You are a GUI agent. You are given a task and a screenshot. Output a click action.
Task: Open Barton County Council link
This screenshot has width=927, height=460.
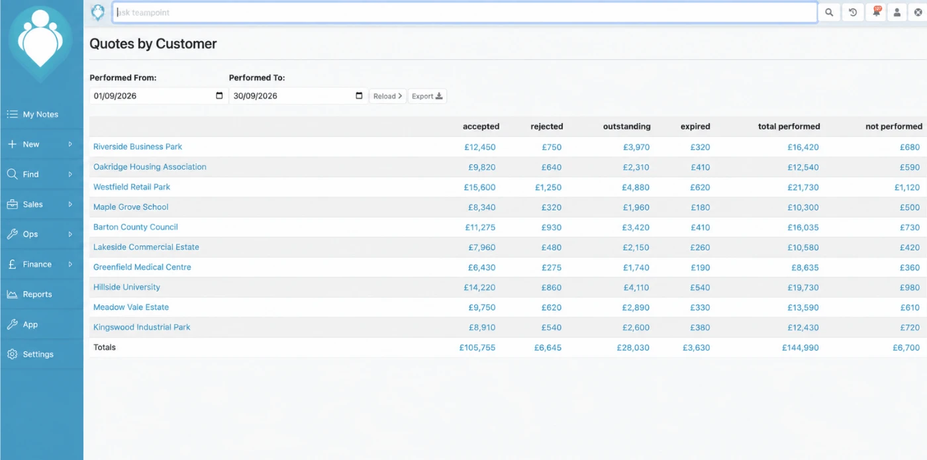136,227
